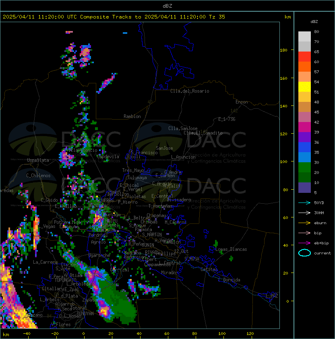Click the 'L_Dormida' map label
This screenshot has height=339, width=335.
tap(229, 280)
